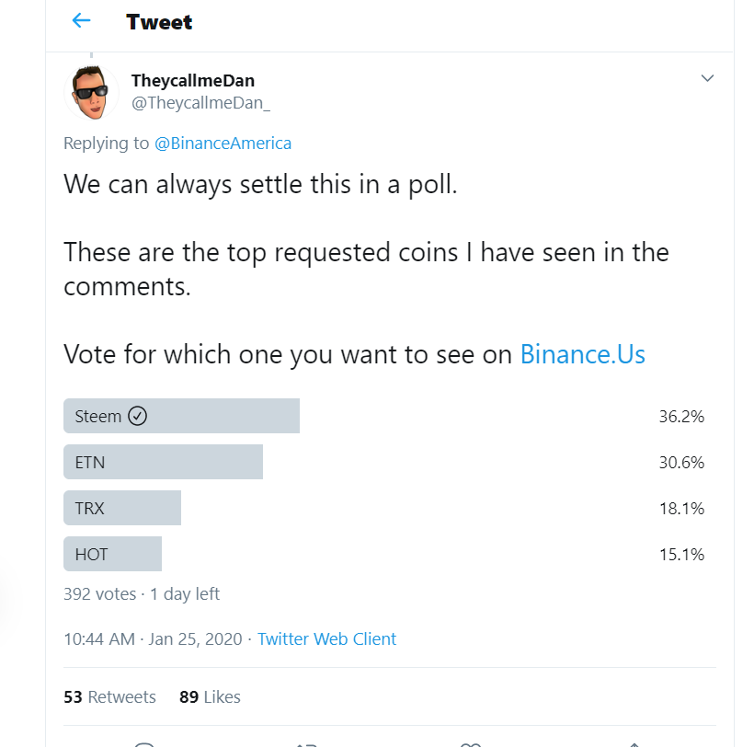This screenshot has width=754, height=747.
Task: Click the reply speech bubble icon
Action: 144,744
